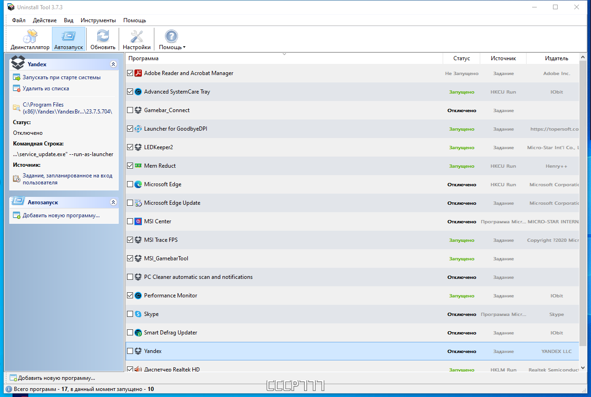Open the Действие menu
Viewport: 591px width, 397px height.
coord(45,20)
